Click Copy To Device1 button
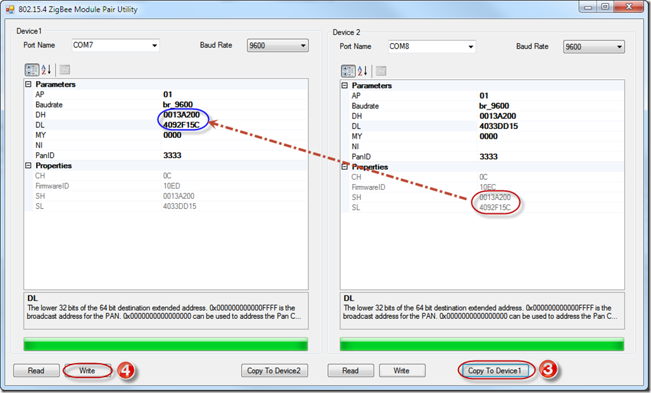Image resolution: width=651 pixels, height=393 pixels. pyautogui.click(x=495, y=371)
